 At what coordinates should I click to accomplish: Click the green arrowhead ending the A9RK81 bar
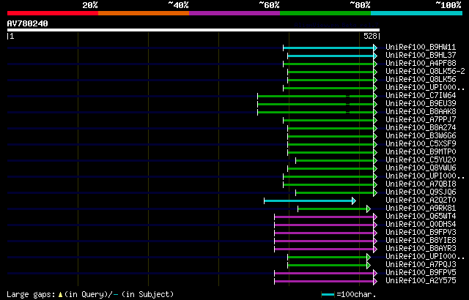point(369,209)
